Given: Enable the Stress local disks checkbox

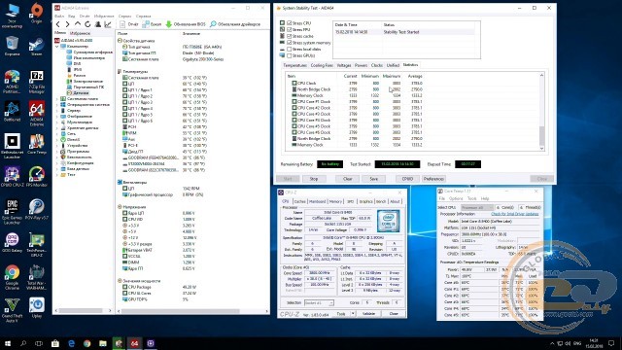Looking at the screenshot, I should [290, 50].
